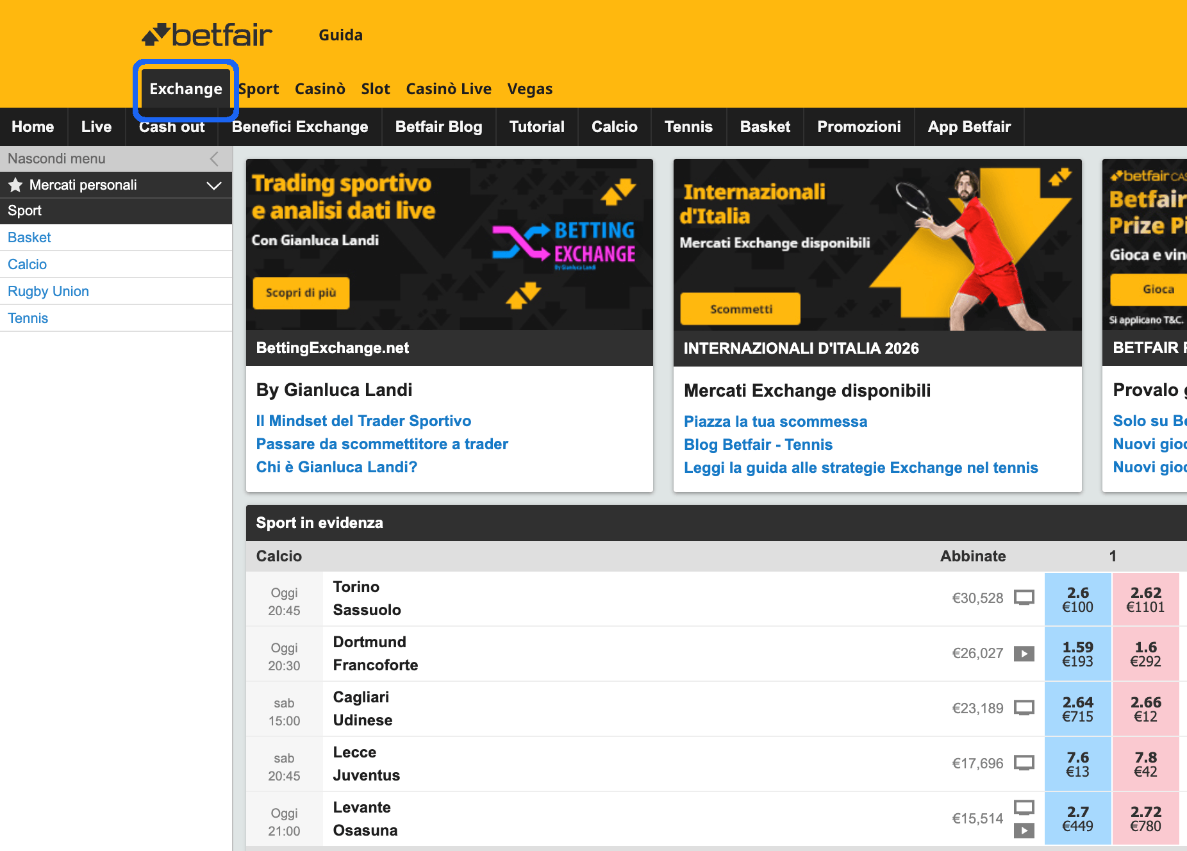1187x851 pixels.
Task: Open the App Betfair menu item
Action: pyautogui.click(x=969, y=127)
